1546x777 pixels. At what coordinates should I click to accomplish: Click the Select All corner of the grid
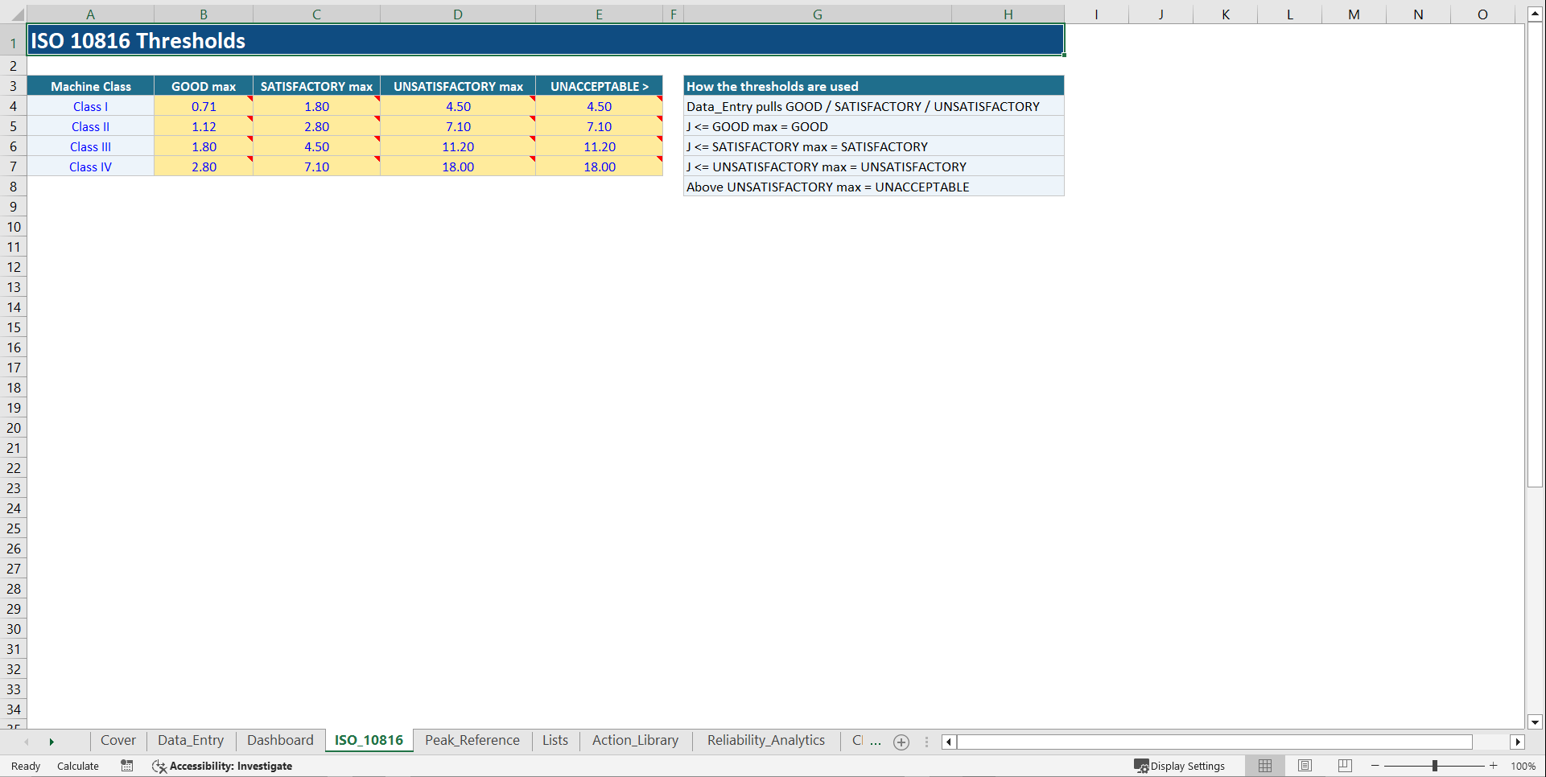click(x=17, y=14)
